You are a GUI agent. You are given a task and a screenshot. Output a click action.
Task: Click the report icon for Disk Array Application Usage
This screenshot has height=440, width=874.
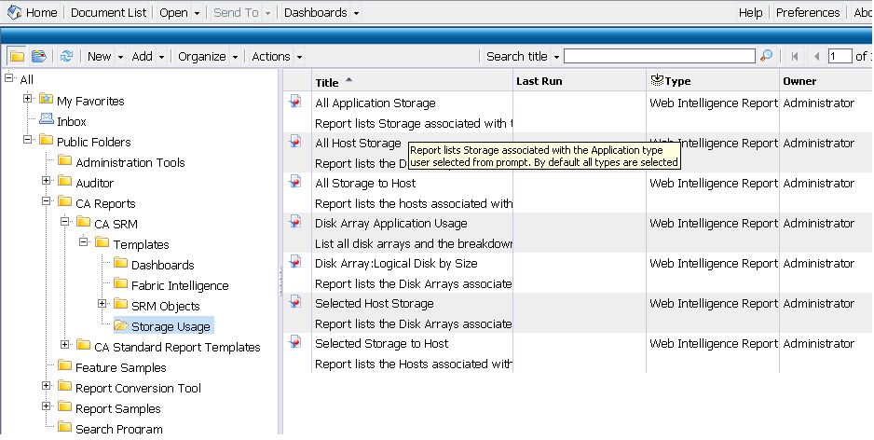click(x=295, y=223)
